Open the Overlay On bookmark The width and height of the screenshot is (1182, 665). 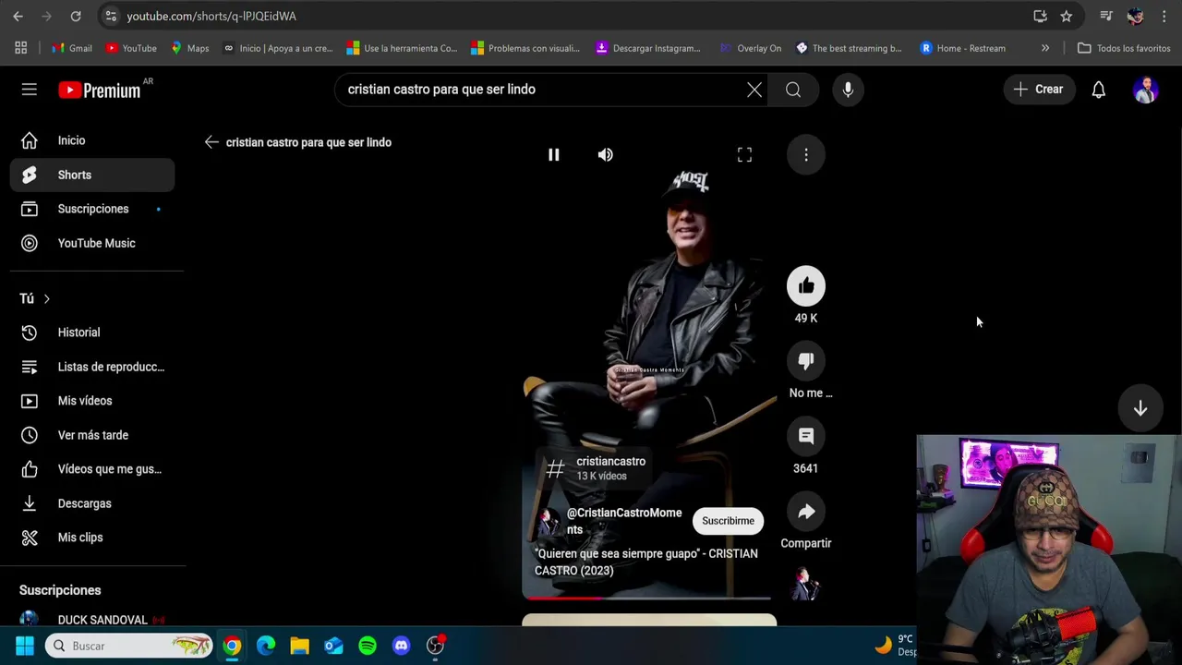[x=751, y=48]
